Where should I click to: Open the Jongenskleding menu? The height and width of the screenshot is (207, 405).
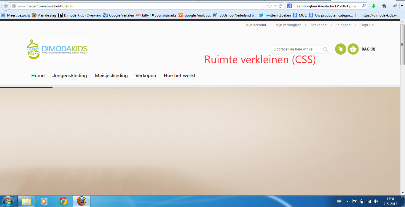[70, 76]
